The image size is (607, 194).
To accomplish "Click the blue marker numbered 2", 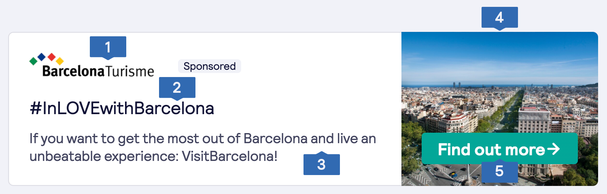I will [177, 87].
